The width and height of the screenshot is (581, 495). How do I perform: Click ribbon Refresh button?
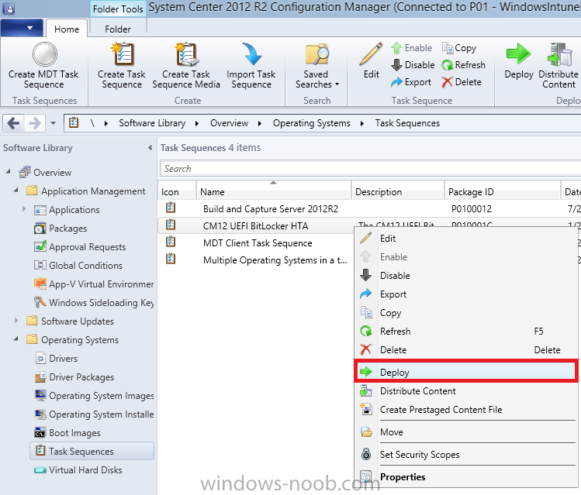point(464,65)
